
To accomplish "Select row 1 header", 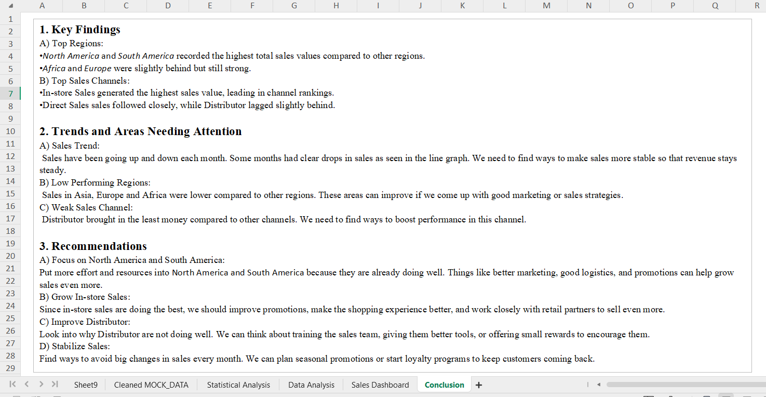I will point(10,19).
